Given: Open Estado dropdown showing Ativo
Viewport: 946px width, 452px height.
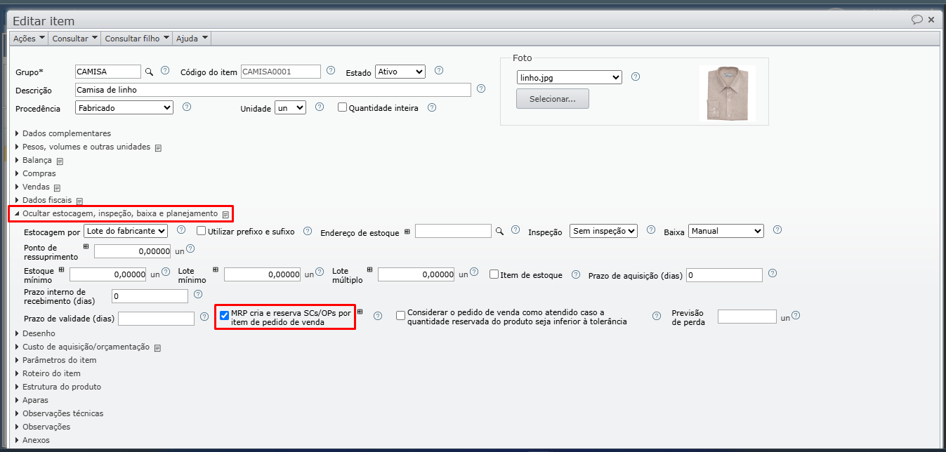Looking at the screenshot, I should click(400, 72).
